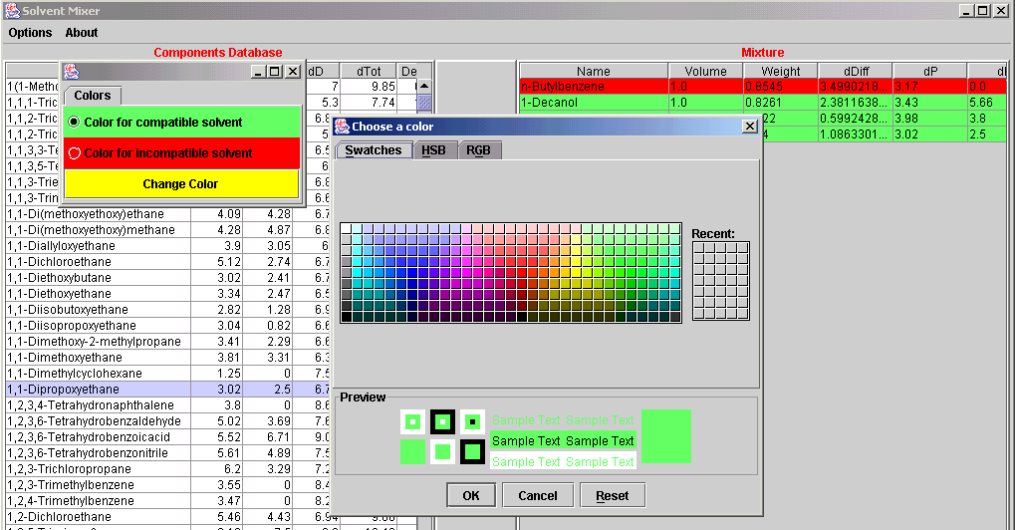
Task: Open the About menu
Action: [82, 33]
